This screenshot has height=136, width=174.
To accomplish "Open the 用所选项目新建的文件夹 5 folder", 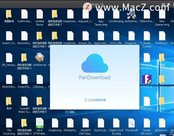I will point(40,36).
